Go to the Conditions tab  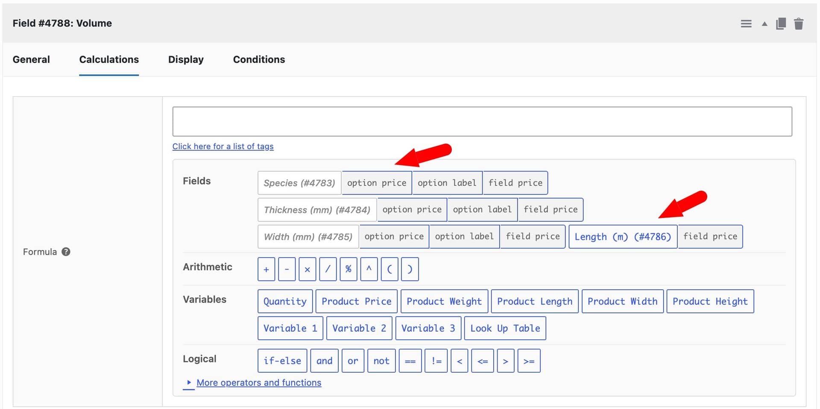[x=259, y=59]
